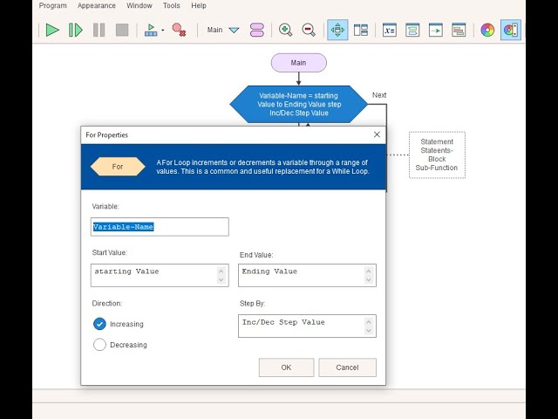The width and height of the screenshot is (558, 419).
Task: Open the Appearance menu
Action: coord(96,5)
